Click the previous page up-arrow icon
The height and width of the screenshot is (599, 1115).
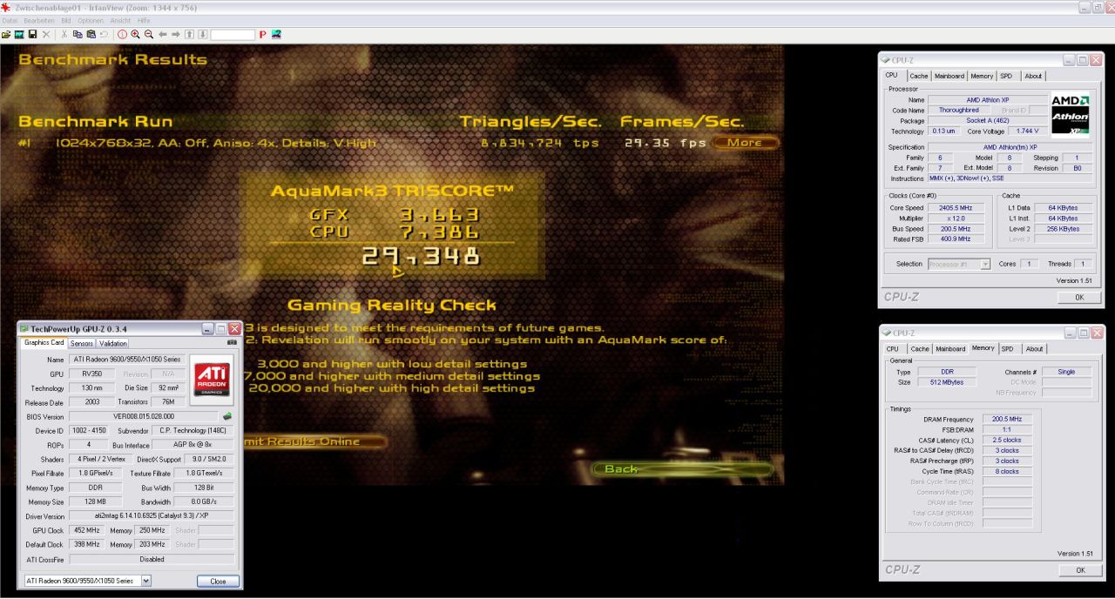[x=189, y=34]
